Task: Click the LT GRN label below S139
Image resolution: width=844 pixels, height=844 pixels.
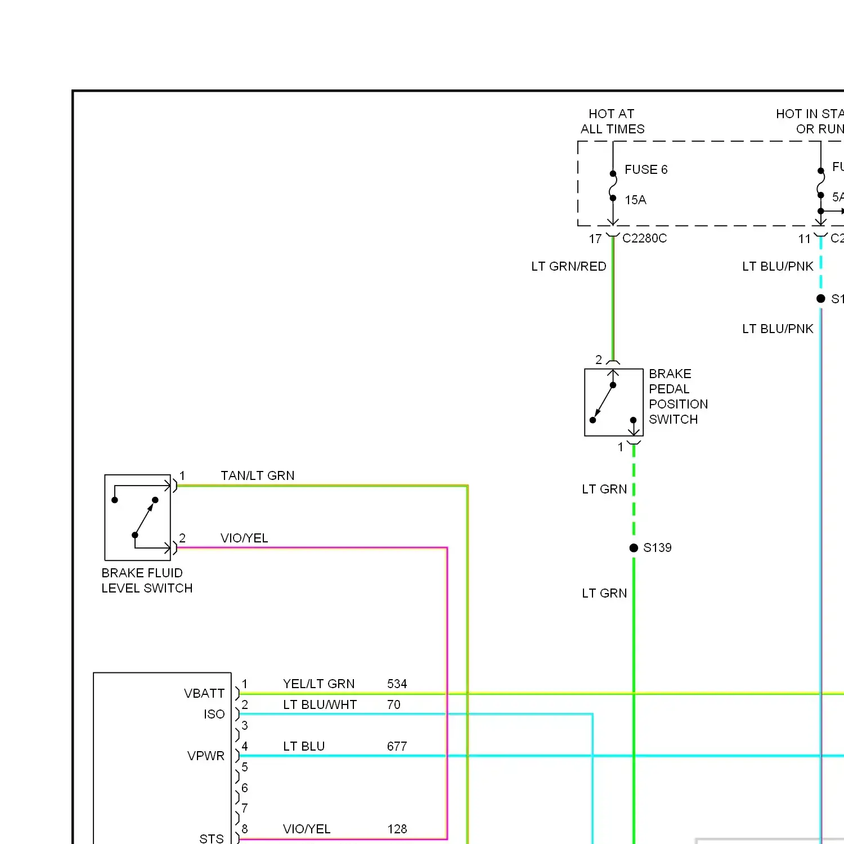Action: [604, 593]
